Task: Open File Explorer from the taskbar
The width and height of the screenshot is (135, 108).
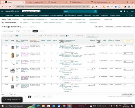Action: (43, 106)
